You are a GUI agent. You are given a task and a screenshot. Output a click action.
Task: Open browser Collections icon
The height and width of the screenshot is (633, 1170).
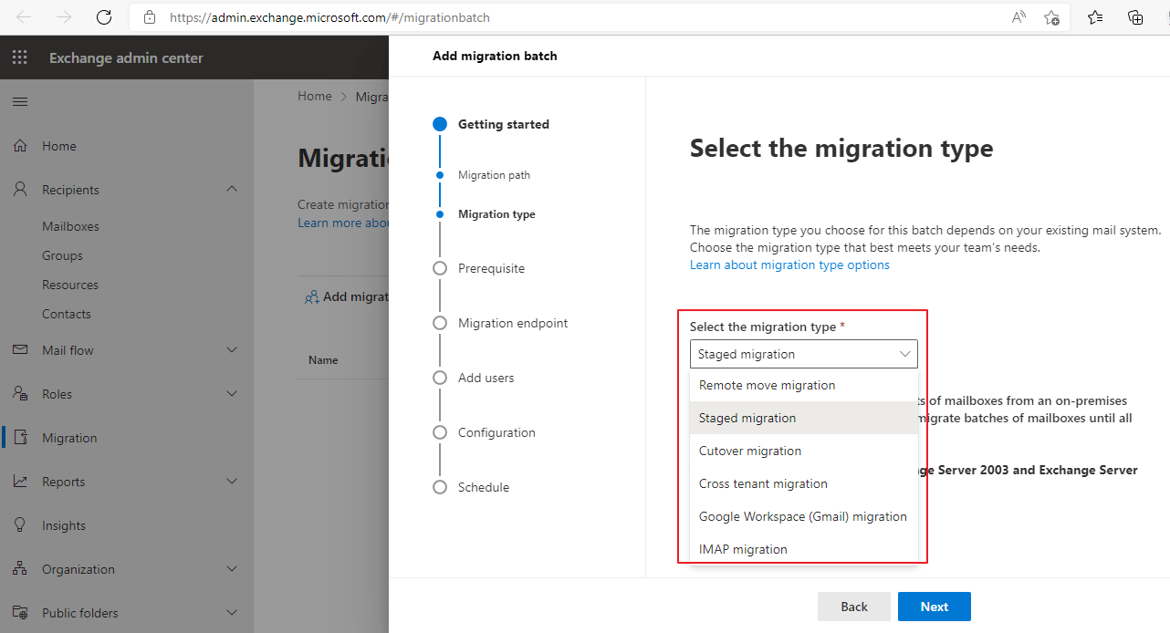[x=1135, y=17]
